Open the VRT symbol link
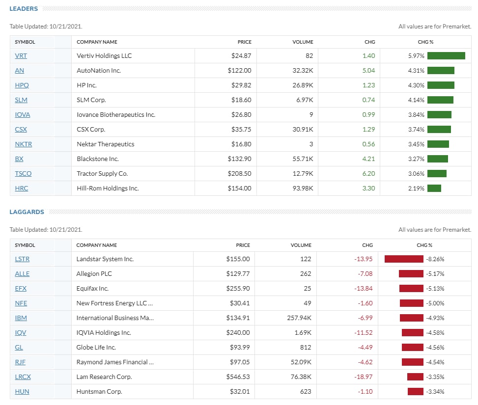This screenshot has width=478, height=405. click(x=21, y=56)
